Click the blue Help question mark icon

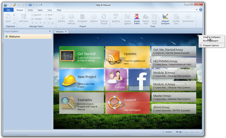[201, 10]
